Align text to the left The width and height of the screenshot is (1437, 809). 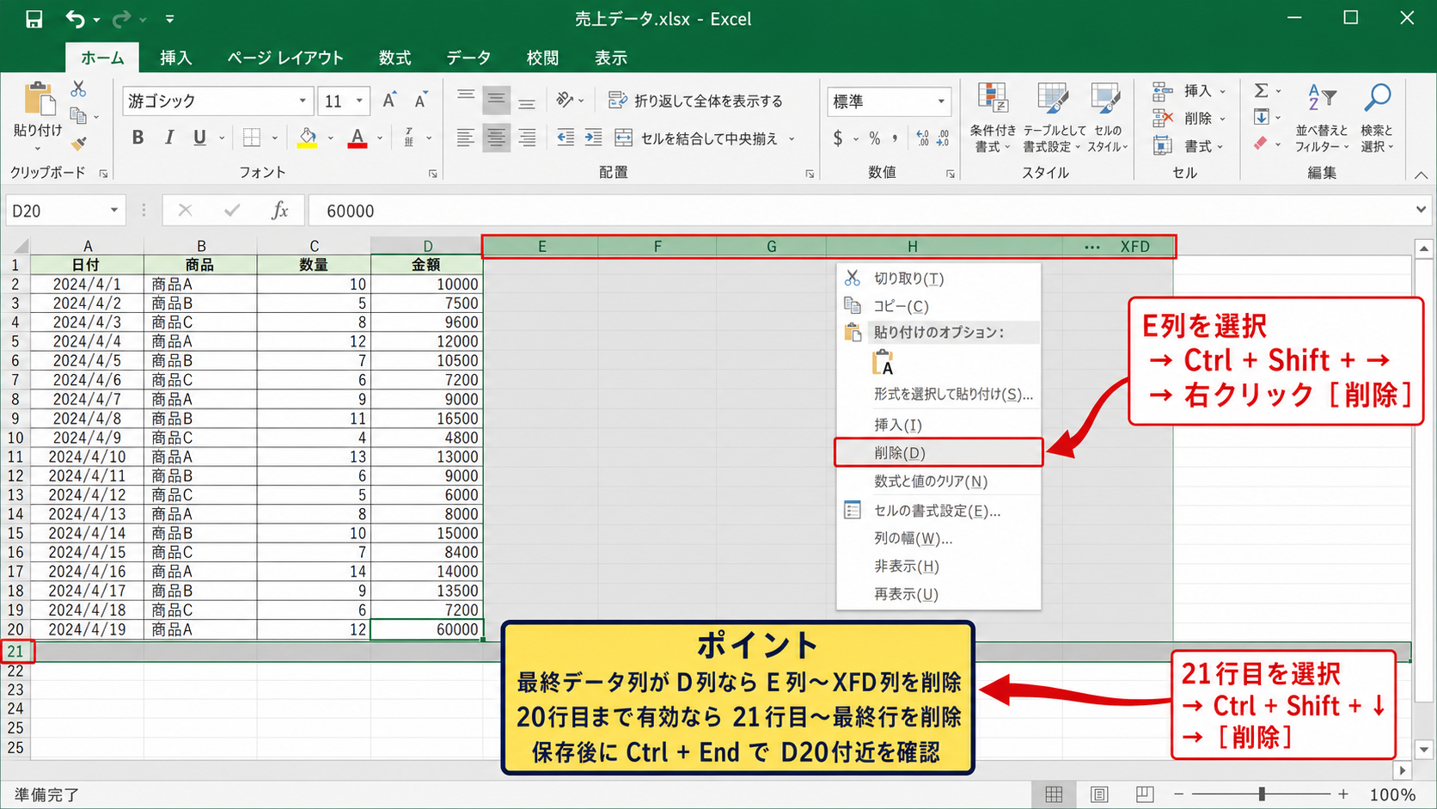pos(465,138)
